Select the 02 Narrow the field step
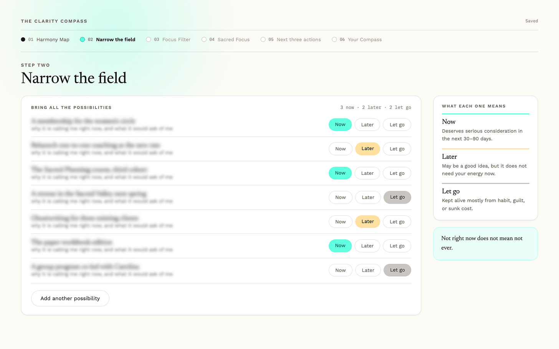Screen dimensions: 559x349 click(107, 40)
